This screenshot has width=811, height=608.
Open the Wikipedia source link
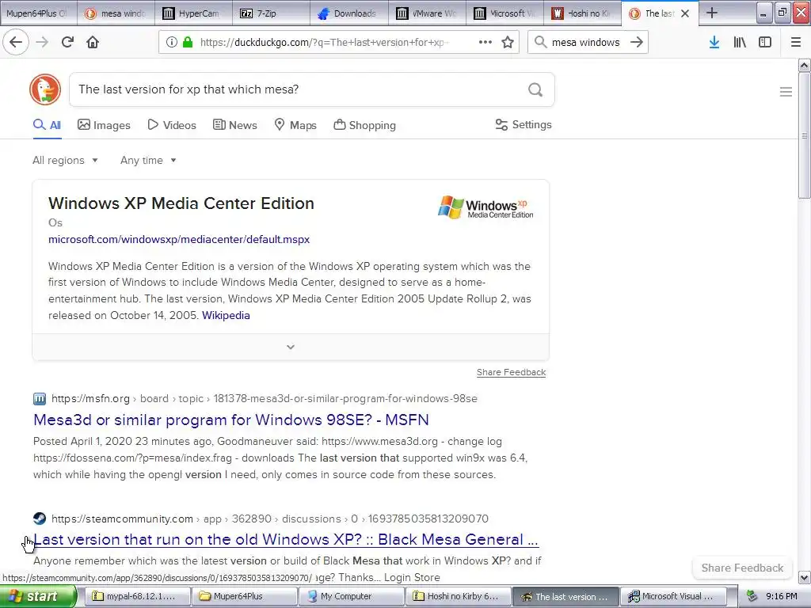(226, 315)
